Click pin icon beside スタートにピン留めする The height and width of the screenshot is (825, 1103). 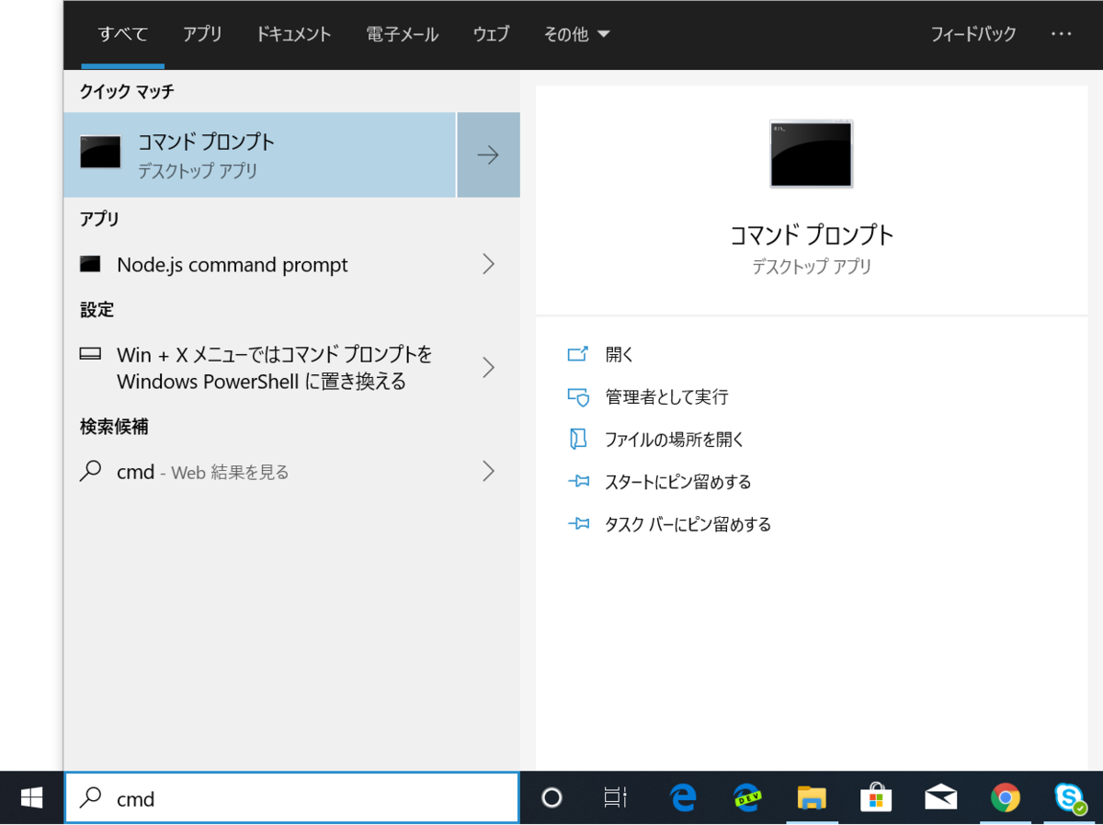coord(578,481)
